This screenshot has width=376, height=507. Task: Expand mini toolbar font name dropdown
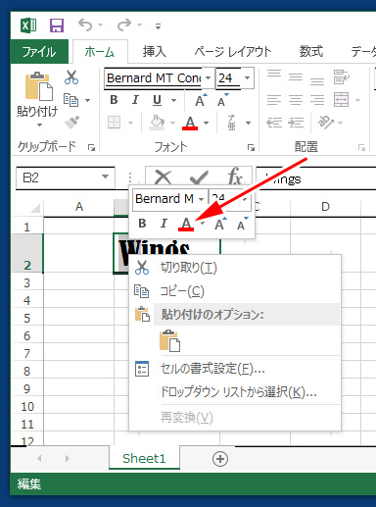pyautogui.click(x=202, y=199)
